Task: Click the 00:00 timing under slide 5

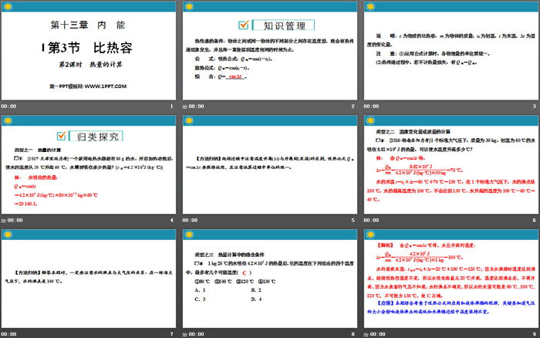Action: tap(190, 220)
